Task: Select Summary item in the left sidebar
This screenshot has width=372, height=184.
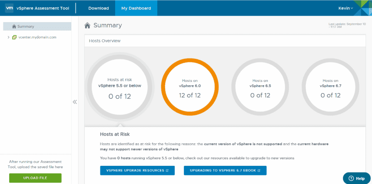Action: click(25, 26)
